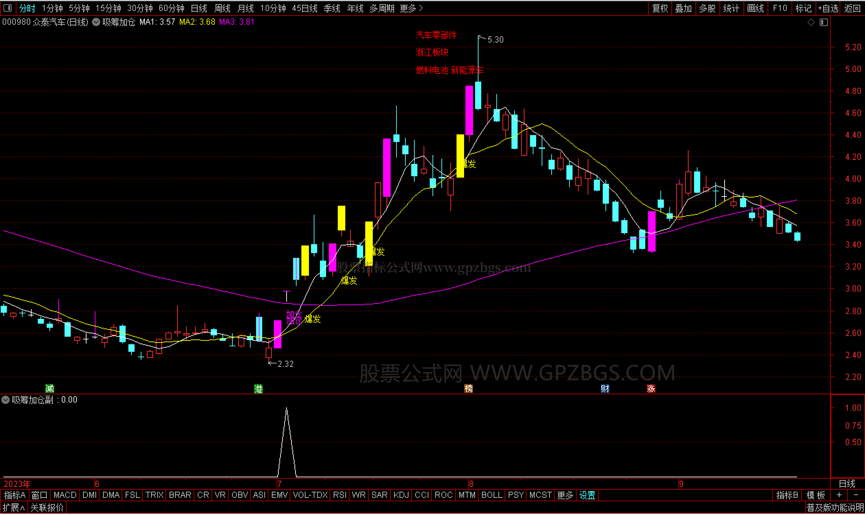Select the OBV indicator

(x=239, y=495)
